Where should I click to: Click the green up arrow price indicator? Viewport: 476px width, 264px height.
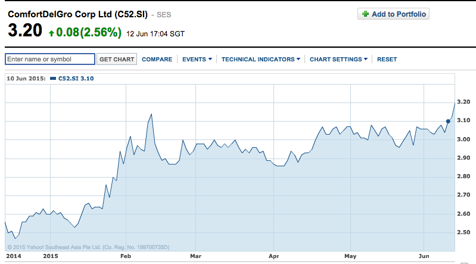click(51, 33)
